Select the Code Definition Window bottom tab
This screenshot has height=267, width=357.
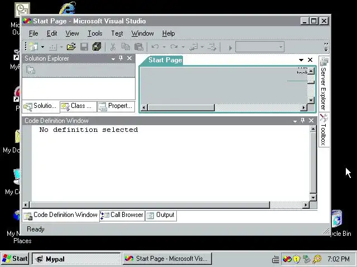61,215
